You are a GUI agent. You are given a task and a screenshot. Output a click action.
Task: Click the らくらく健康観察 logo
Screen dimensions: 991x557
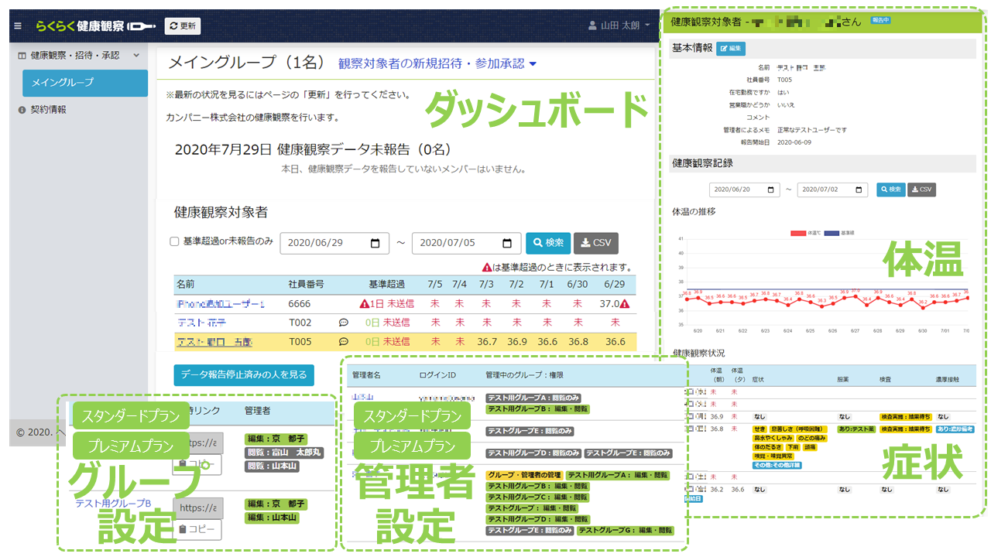pyautogui.click(x=96, y=26)
